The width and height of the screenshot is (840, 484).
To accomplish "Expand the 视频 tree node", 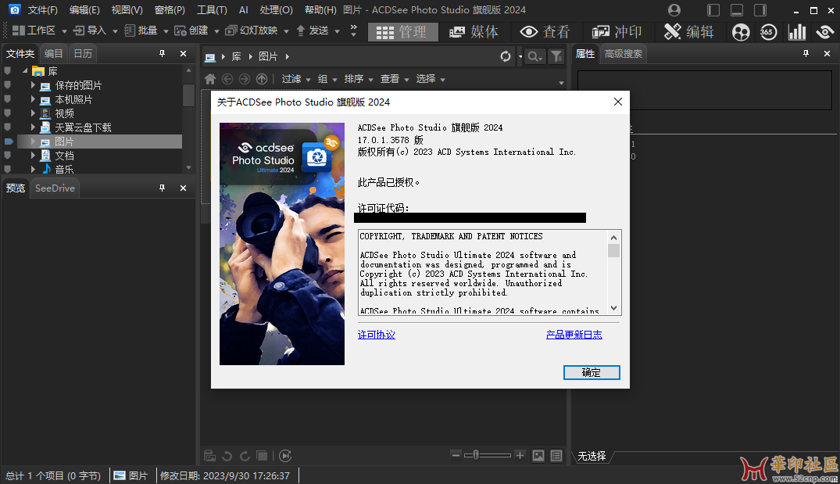I will (33, 113).
